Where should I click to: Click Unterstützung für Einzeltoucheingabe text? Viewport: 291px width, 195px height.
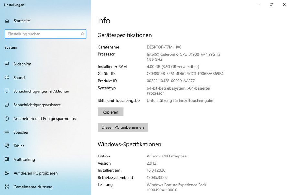click(180, 101)
